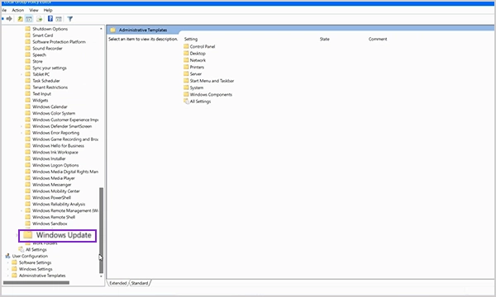Click the tree pane scroll-down arrow
The height and width of the screenshot is (297, 496).
point(101,276)
